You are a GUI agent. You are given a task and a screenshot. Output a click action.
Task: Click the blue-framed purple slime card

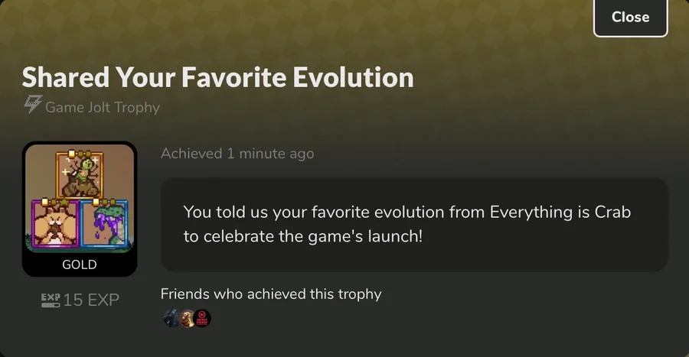(104, 222)
